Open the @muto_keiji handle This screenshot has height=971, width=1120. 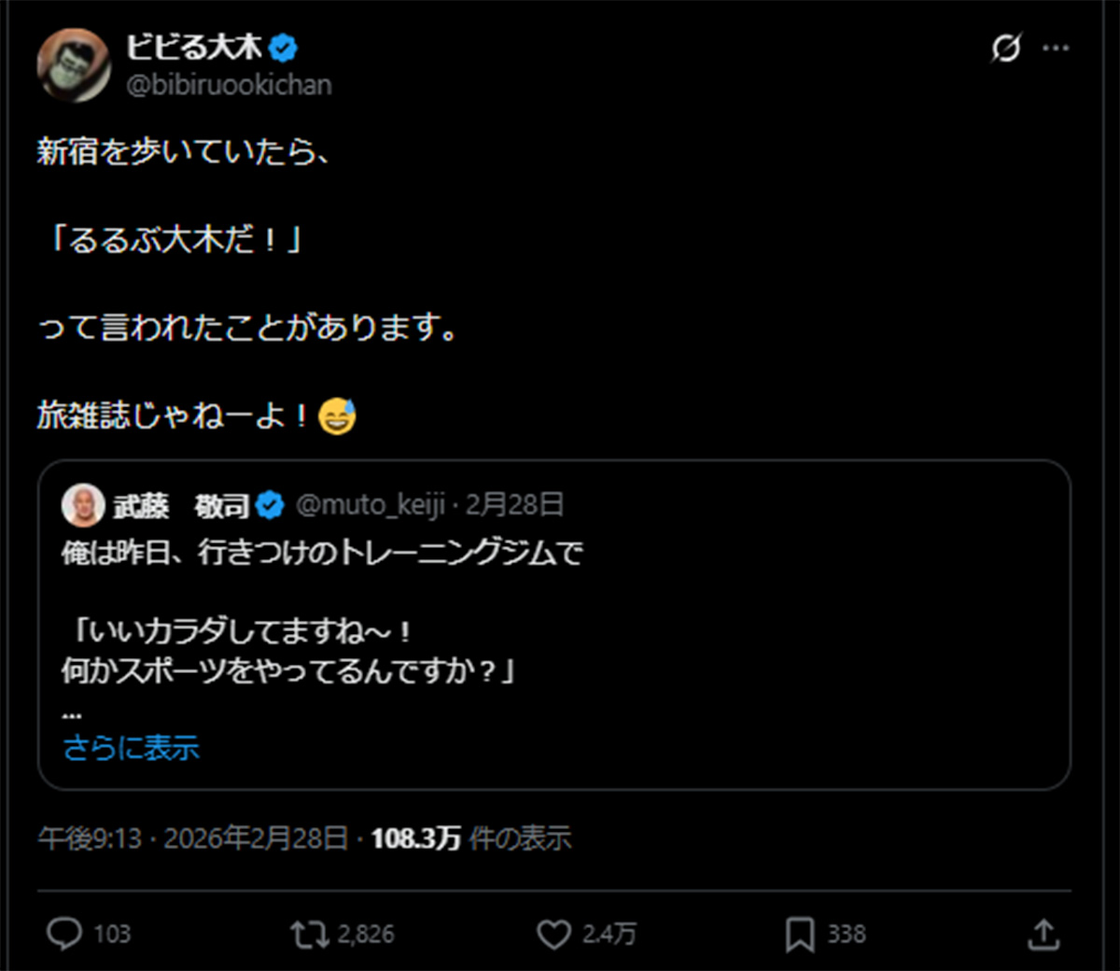[370, 505]
